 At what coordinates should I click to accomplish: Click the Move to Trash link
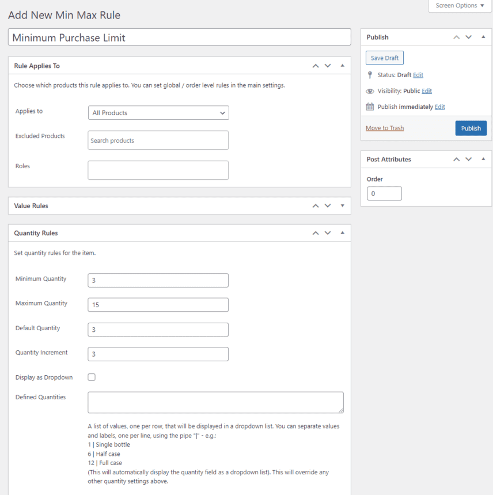pyautogui.click(x=384, y=128)
